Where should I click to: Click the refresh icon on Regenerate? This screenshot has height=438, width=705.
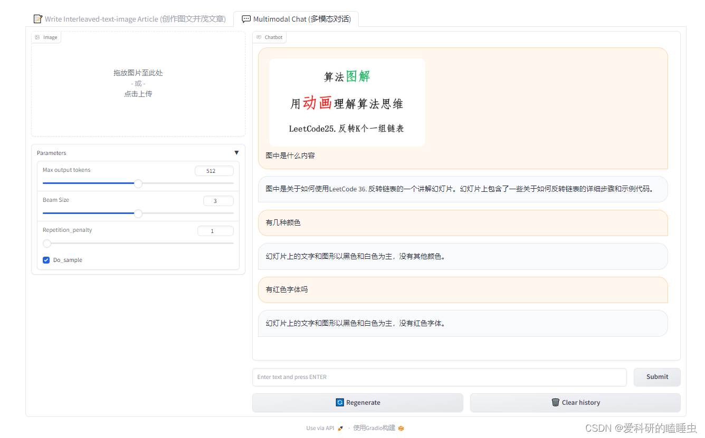click(x=340, y=403)
